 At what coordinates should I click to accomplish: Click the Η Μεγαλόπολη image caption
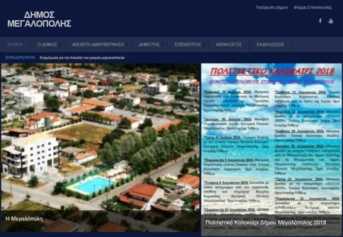[24, 218]
